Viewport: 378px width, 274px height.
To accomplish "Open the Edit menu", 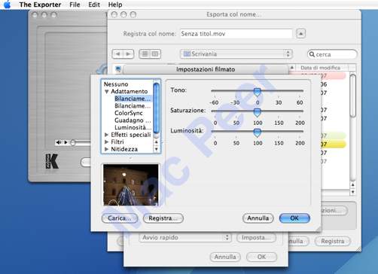I will [94, 5].
